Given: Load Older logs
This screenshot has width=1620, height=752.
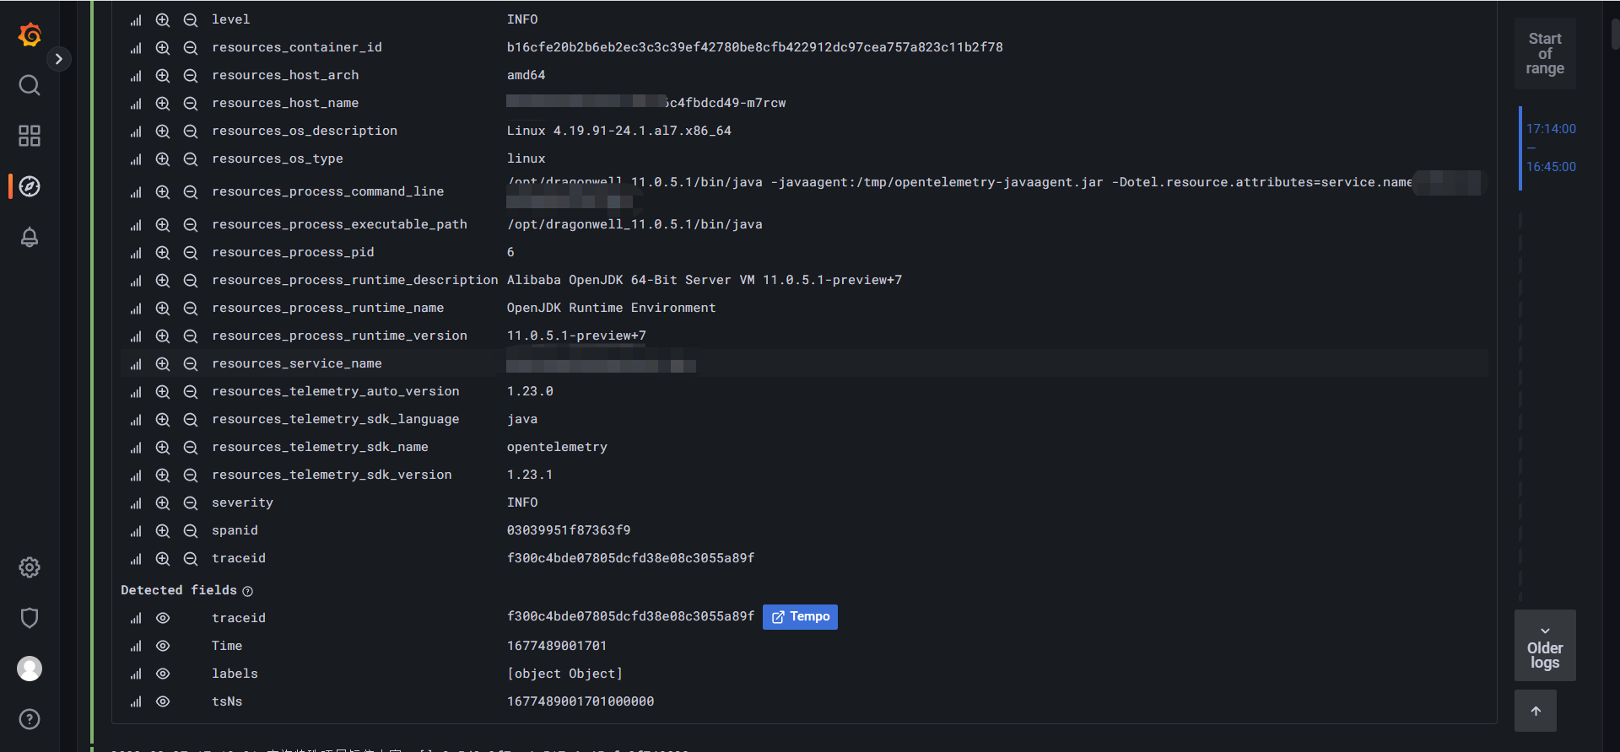Looking at the screenshot, I should (x=1545, y=646).
